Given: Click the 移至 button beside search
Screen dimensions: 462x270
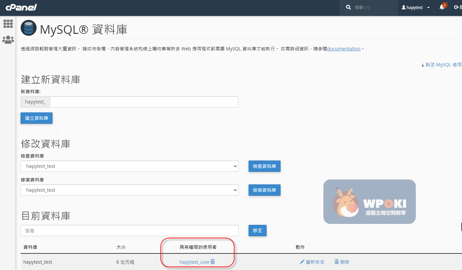Looking at the screenshot, I should point(257,231).
